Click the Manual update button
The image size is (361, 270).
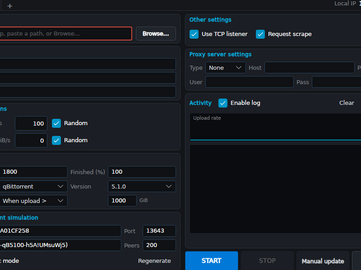point(323,261)
